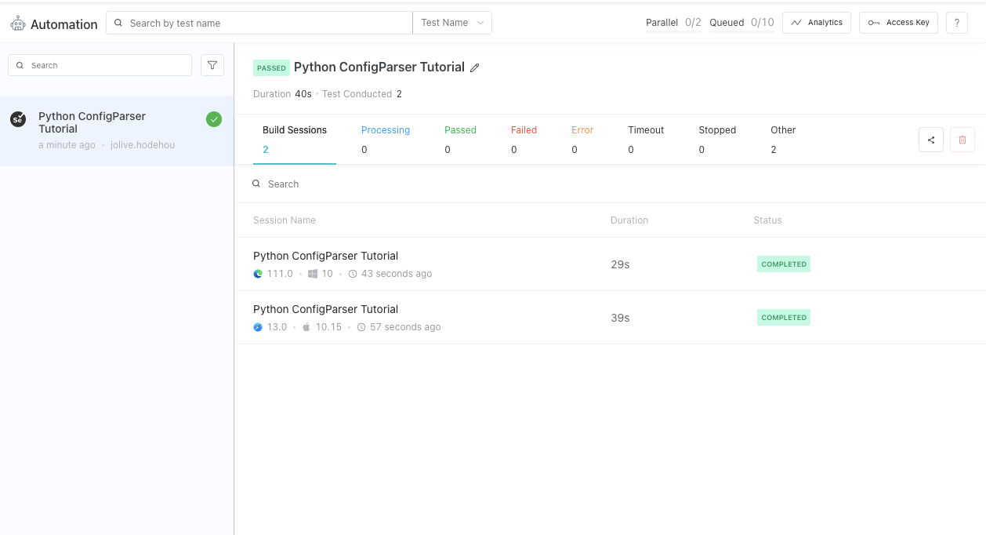Viewport: 986px width, 535px height.
Task: Open the sidebar filter icon
Action: coord(212,65)
